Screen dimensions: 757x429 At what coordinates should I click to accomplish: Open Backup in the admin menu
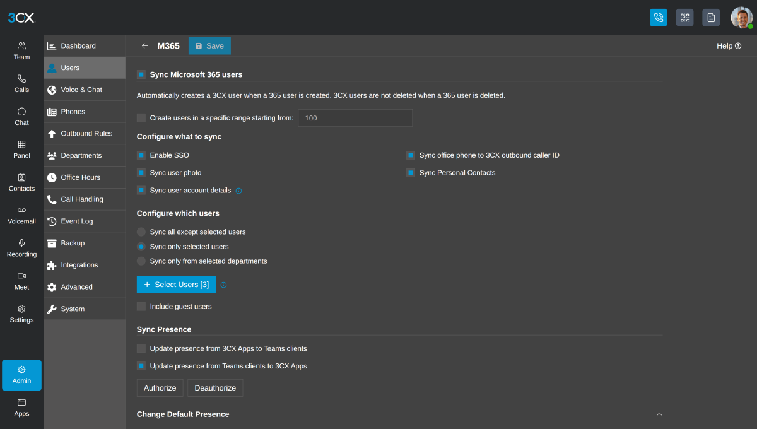coord(85,244)
